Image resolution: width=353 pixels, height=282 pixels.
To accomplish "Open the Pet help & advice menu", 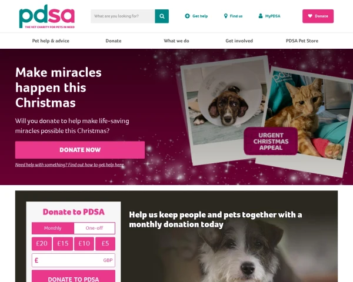I will [x=51, y=41].
